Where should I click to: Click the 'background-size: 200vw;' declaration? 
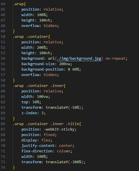coord(47,64)
